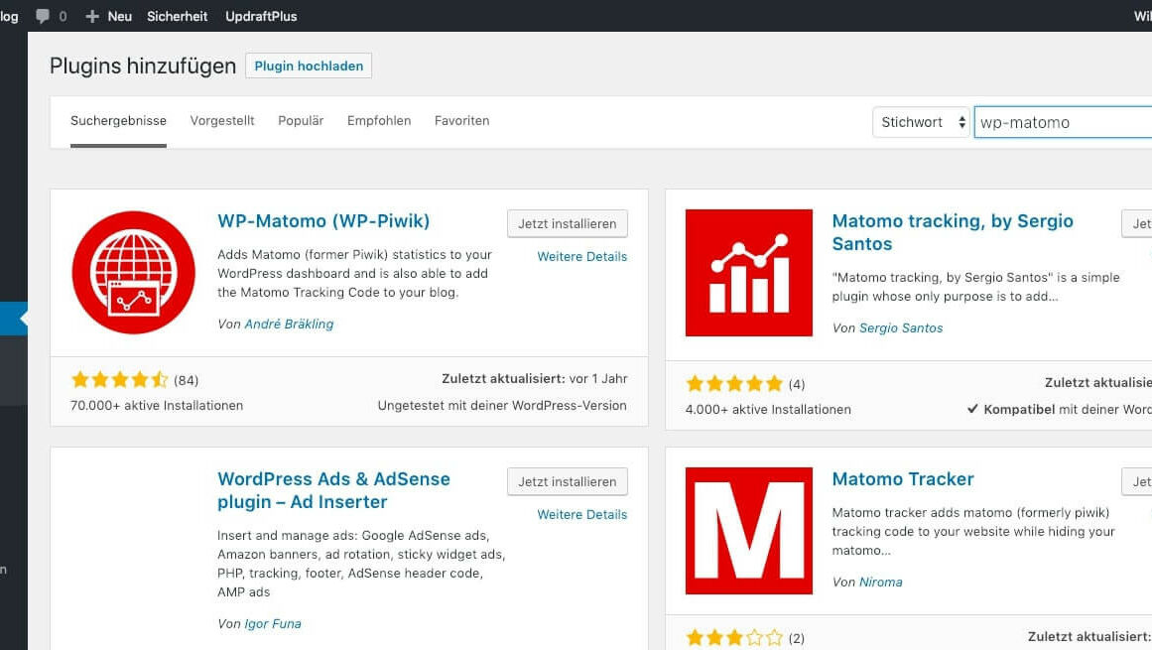Click the WP-Matomo star rating

tap(120, 380)
